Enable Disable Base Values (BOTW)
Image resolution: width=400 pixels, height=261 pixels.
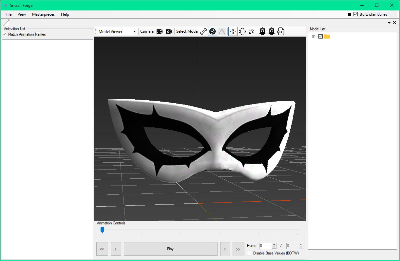coord(249,253)
